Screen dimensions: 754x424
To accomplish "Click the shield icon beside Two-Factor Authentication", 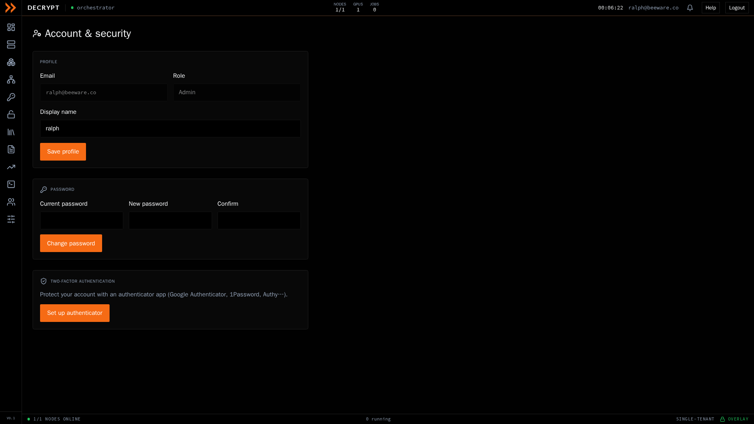I will pyautogui.click(x=44, y=281).
